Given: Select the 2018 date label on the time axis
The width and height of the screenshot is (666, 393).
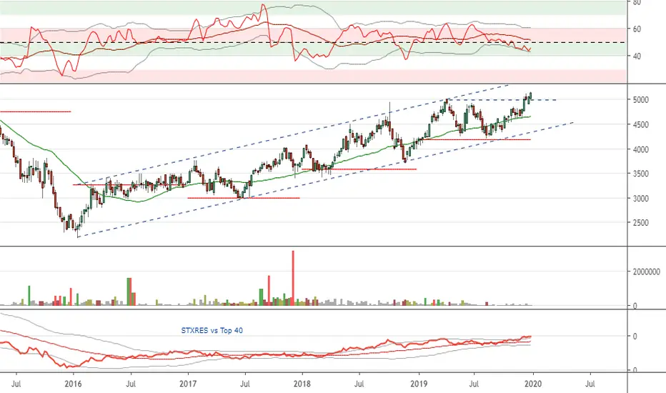Looking at the screenshot, I should [x=302, y=384].
